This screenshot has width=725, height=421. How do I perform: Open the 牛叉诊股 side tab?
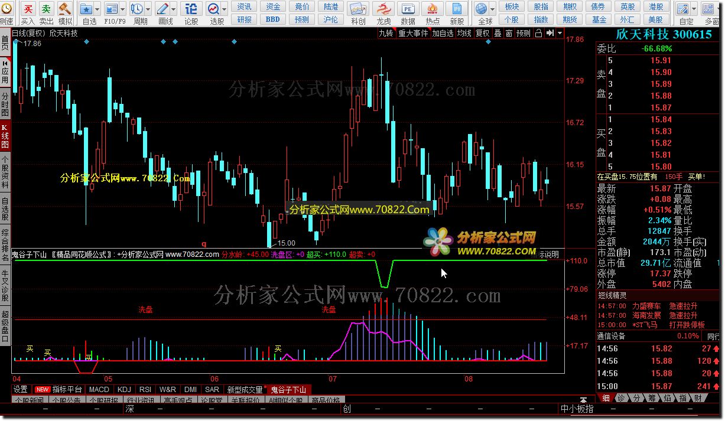pos(5,284)
